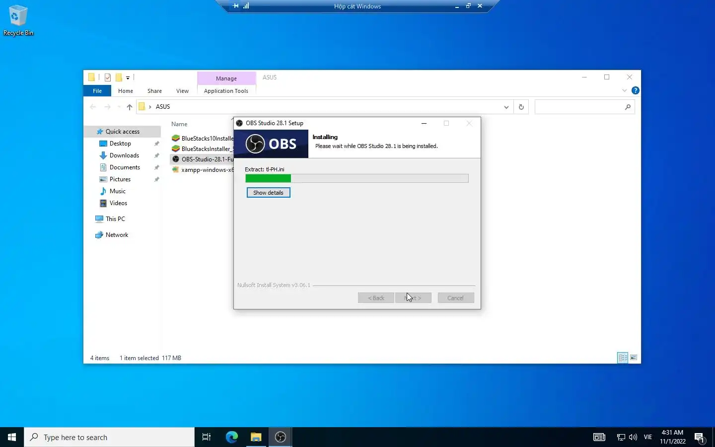The width and height of the screenshot is (715, 447).
Task: Open the Customize Quick Access Toolbar dropdown
Action: [128, 77]
